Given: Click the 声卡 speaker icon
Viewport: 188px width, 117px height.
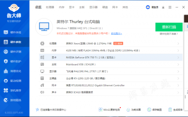Looking at the screenshot, I should pos(42,92).
